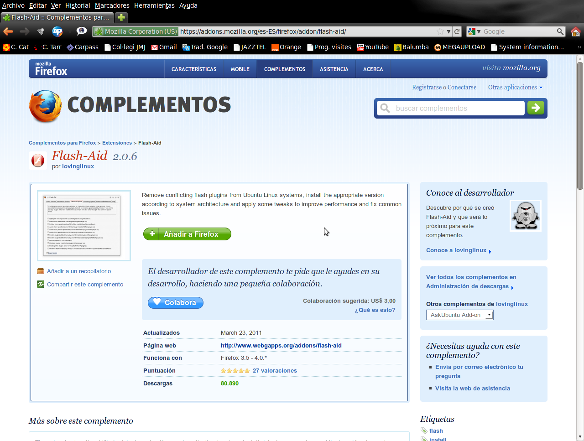The width and height of the screenshot is (584, 441).
Task: Open the Carpass bookmark
Action: [83, 47]
